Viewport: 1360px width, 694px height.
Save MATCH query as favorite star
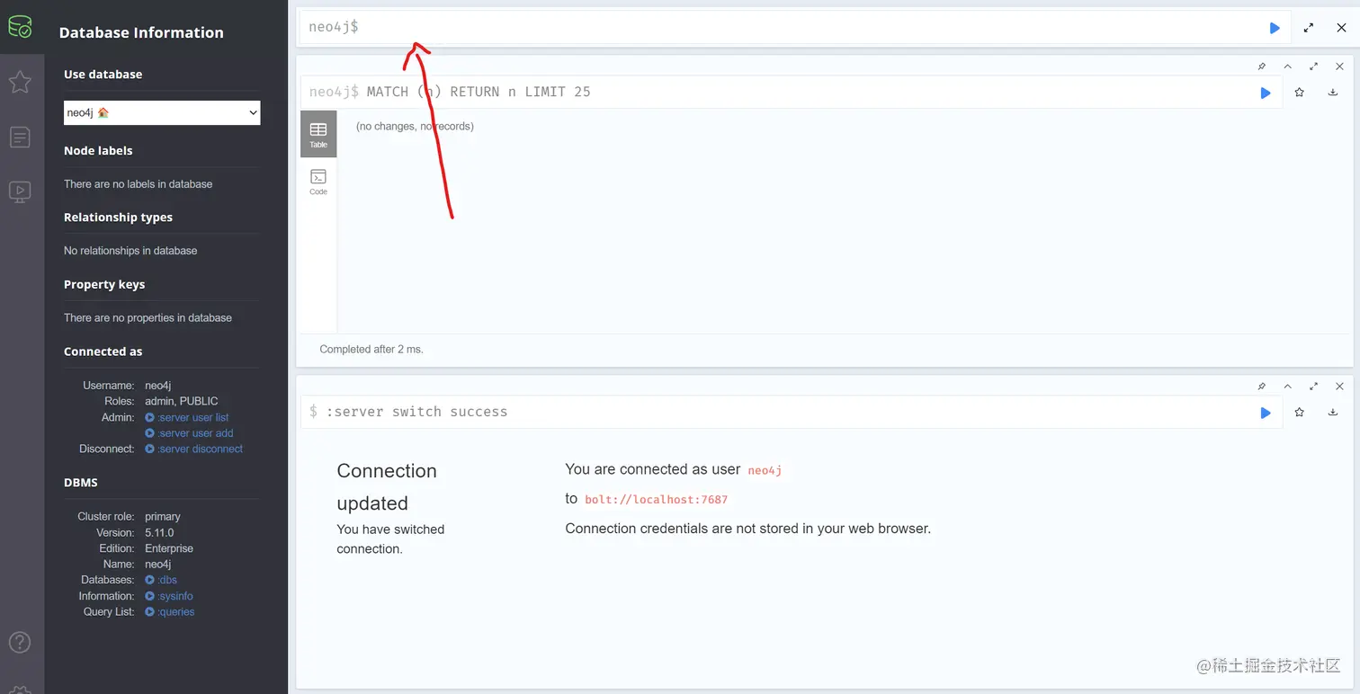[x=1299, y=92]
